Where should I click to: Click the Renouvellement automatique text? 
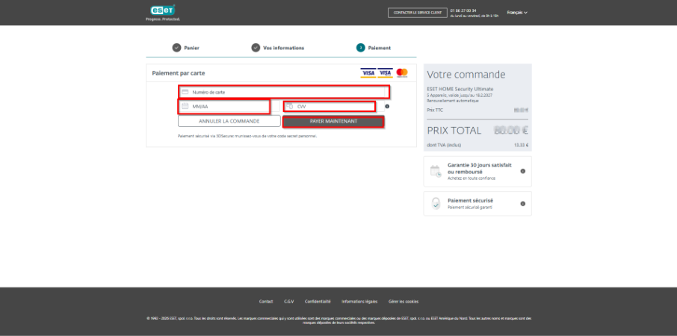453,101
